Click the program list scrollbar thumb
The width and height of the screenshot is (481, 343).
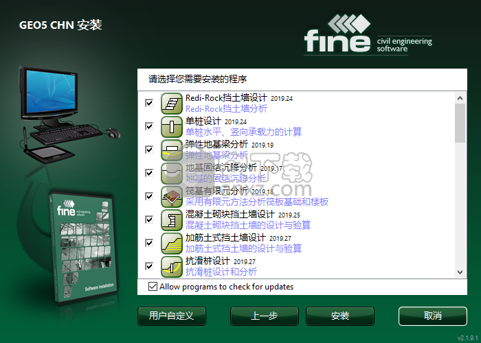(x=460, y=123)
